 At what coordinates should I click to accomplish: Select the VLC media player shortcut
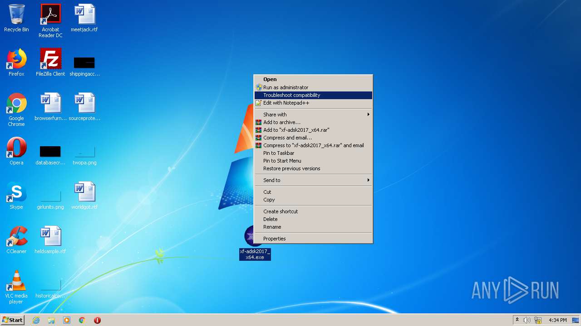click(16, 287)
